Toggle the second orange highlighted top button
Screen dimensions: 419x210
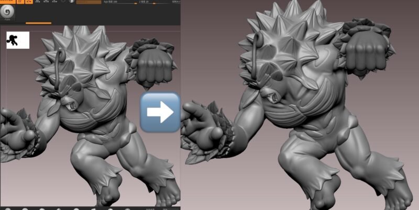coord(20,2)
